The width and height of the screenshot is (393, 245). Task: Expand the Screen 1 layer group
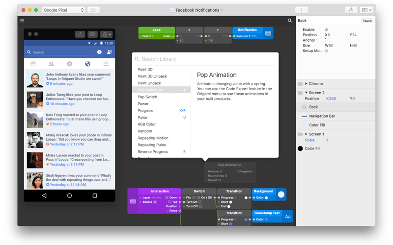point(306,134)
